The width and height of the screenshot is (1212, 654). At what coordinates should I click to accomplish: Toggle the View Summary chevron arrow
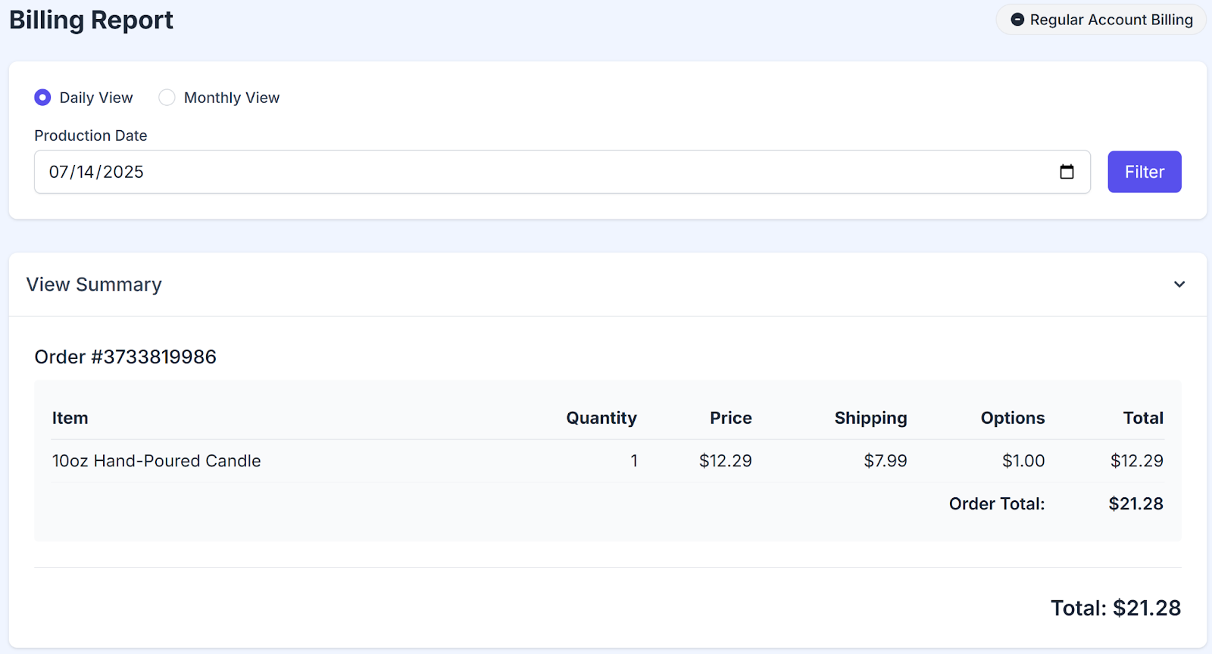click(x=1179, y=285)
